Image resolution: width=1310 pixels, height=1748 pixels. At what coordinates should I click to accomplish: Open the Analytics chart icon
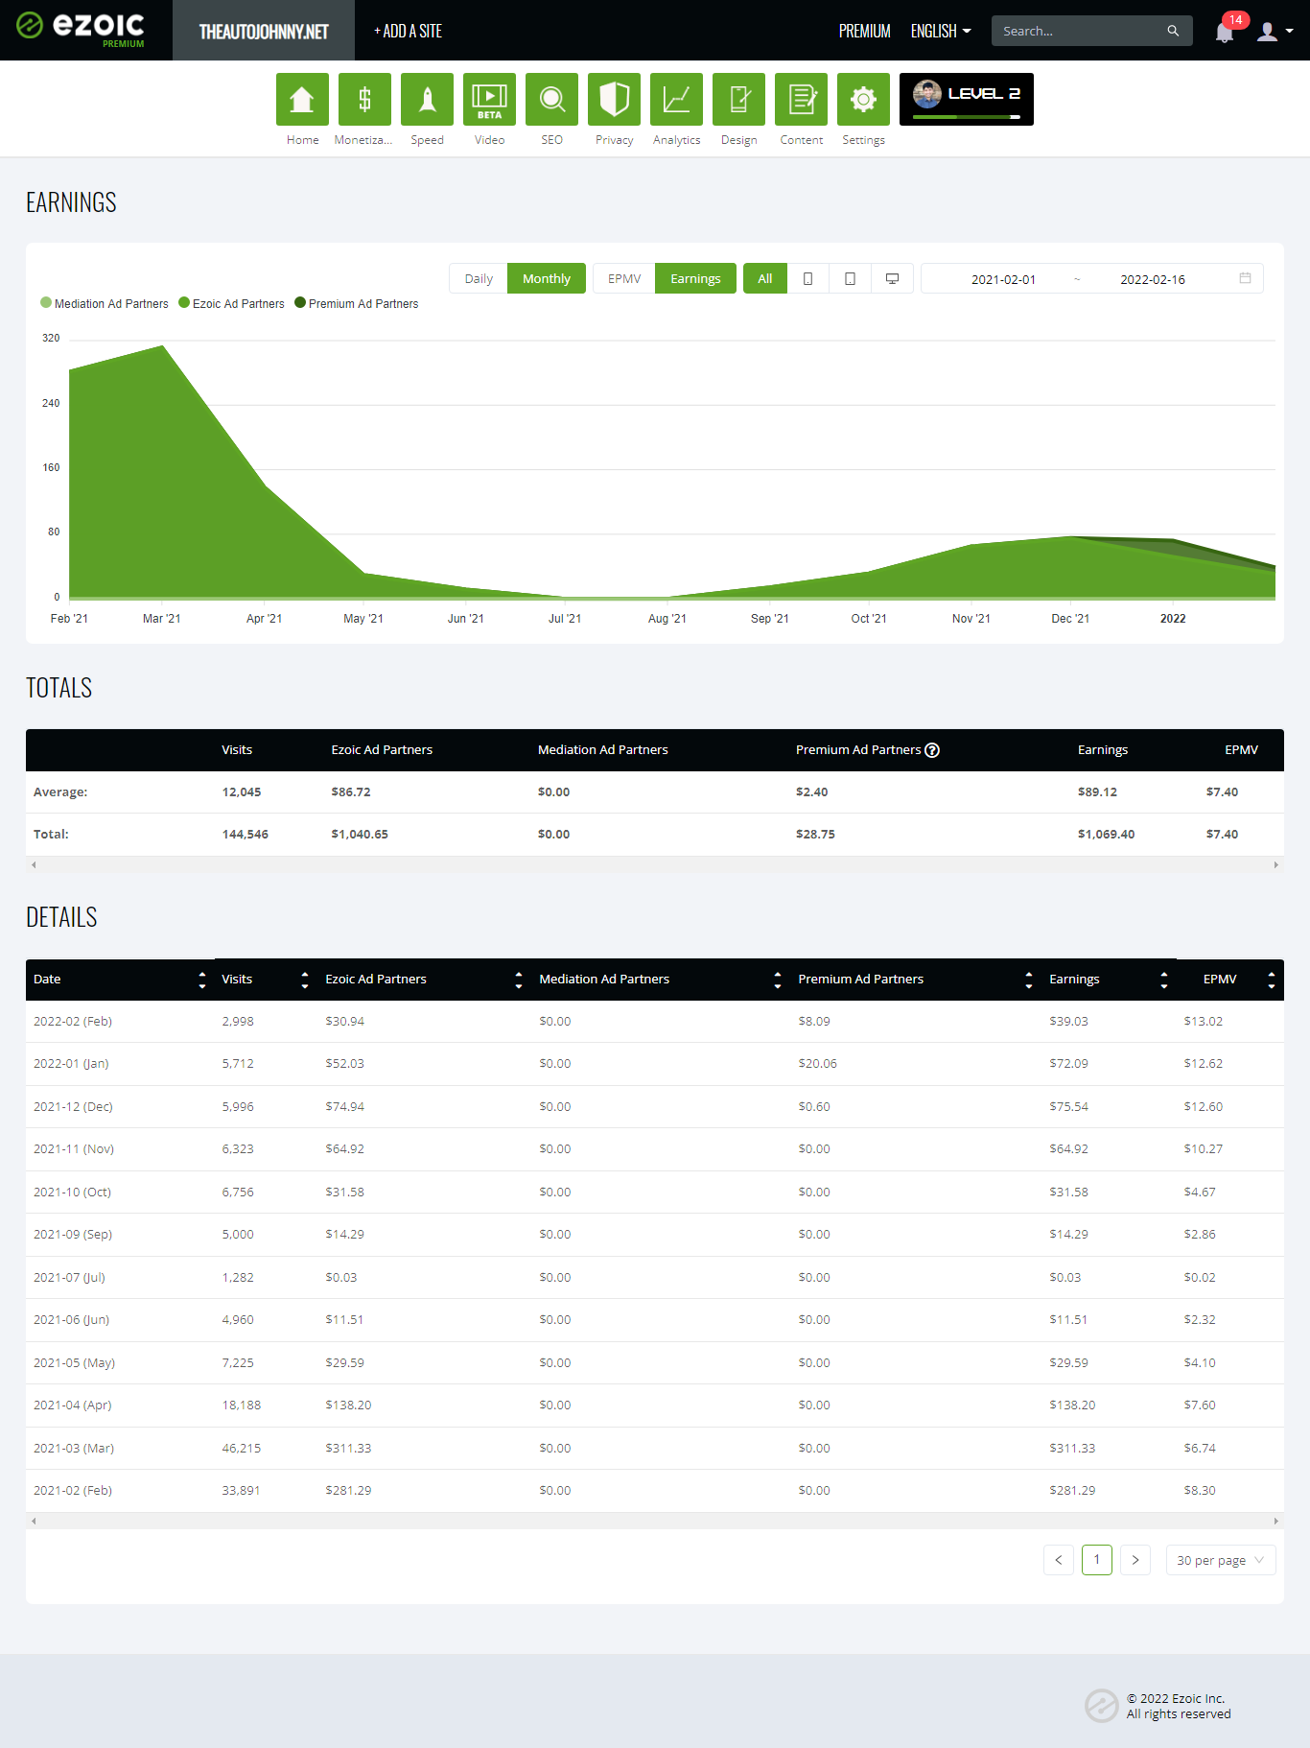(676, 99)
